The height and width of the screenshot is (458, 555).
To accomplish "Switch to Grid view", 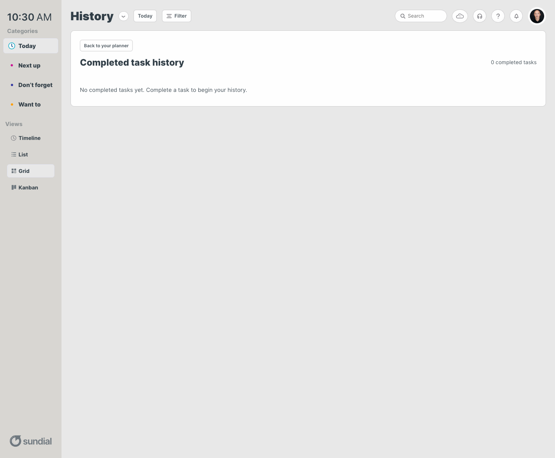I will pyautogui.click(x=31, y=171).
